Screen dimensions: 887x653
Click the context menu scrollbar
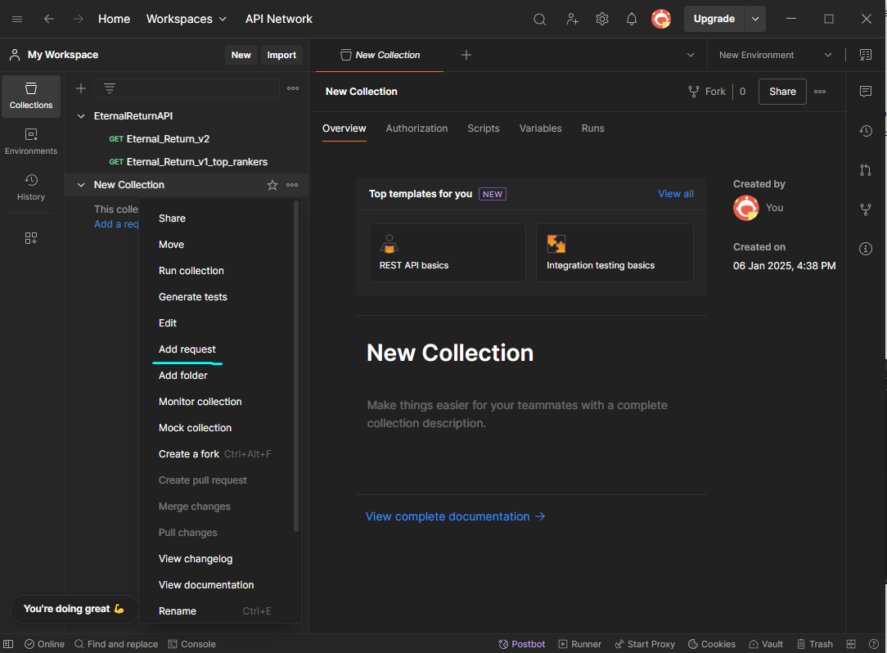click(x=296, y=367)
